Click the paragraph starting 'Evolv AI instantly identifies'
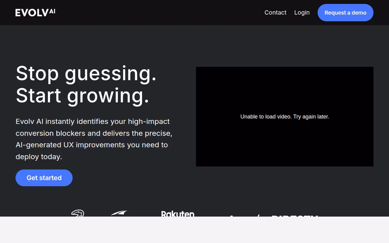The image size is (389, 243). tap(94, 139)
